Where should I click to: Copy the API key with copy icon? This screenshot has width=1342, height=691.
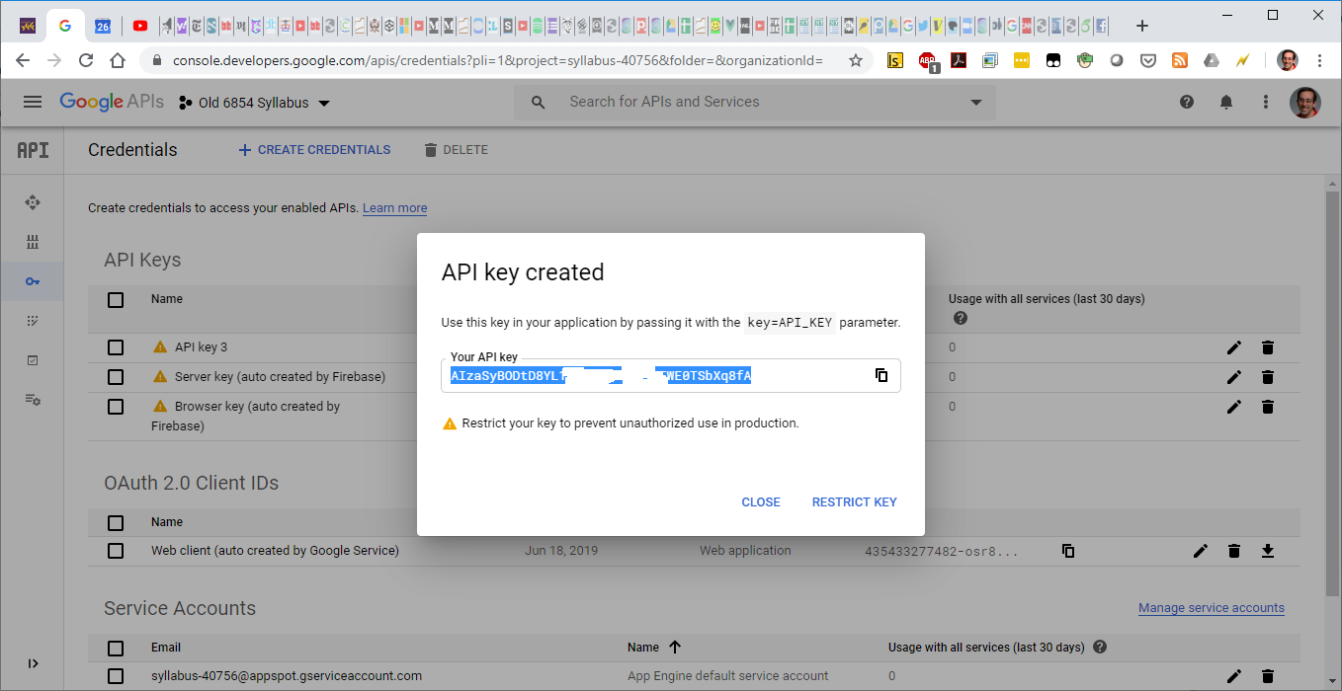tap(881, 375)
